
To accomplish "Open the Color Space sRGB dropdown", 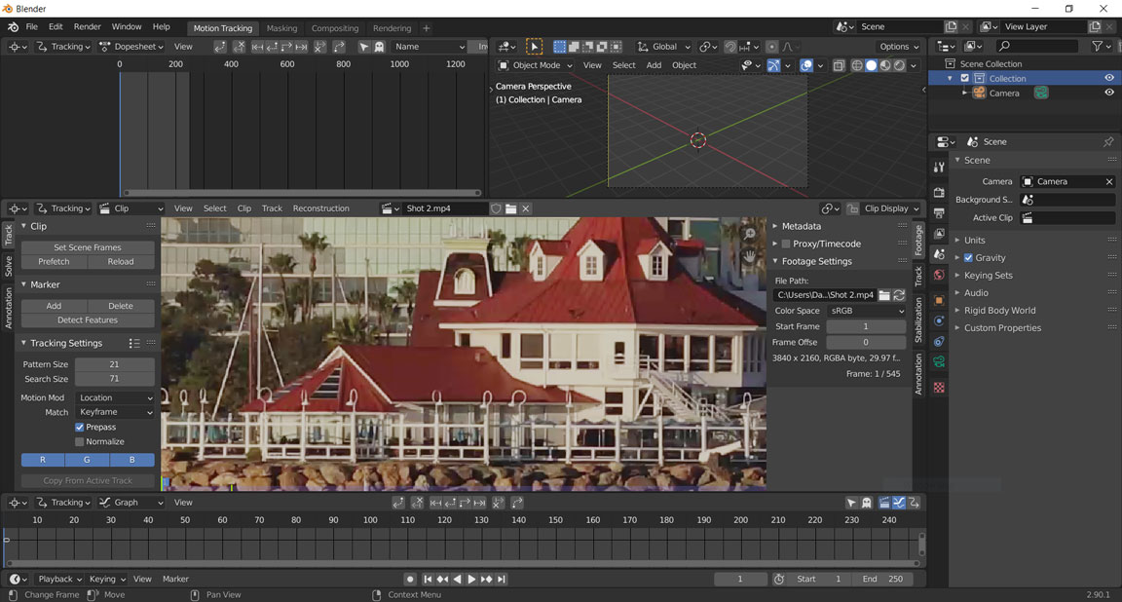I will coord(866,311).
